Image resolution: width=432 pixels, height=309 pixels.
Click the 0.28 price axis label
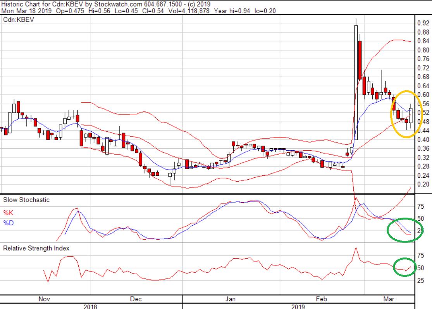tap(423, 167)
